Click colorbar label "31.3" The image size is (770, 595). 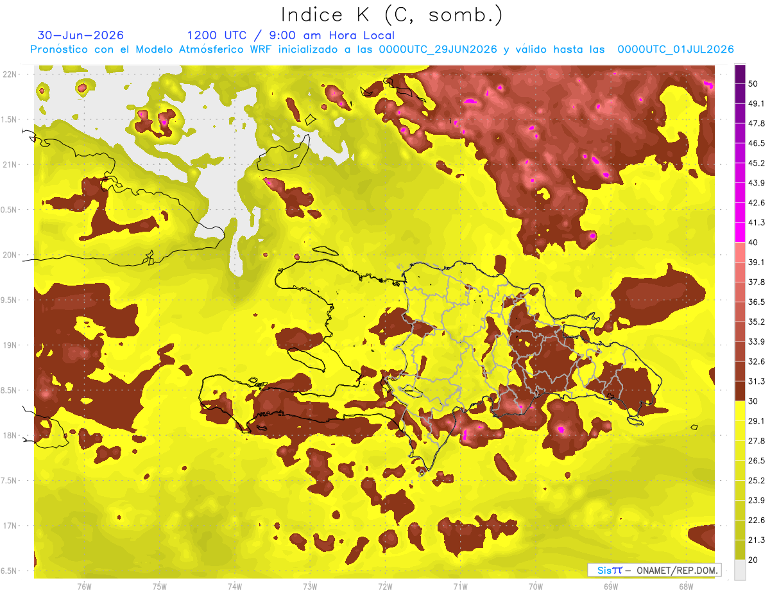(x=757, y=381)
